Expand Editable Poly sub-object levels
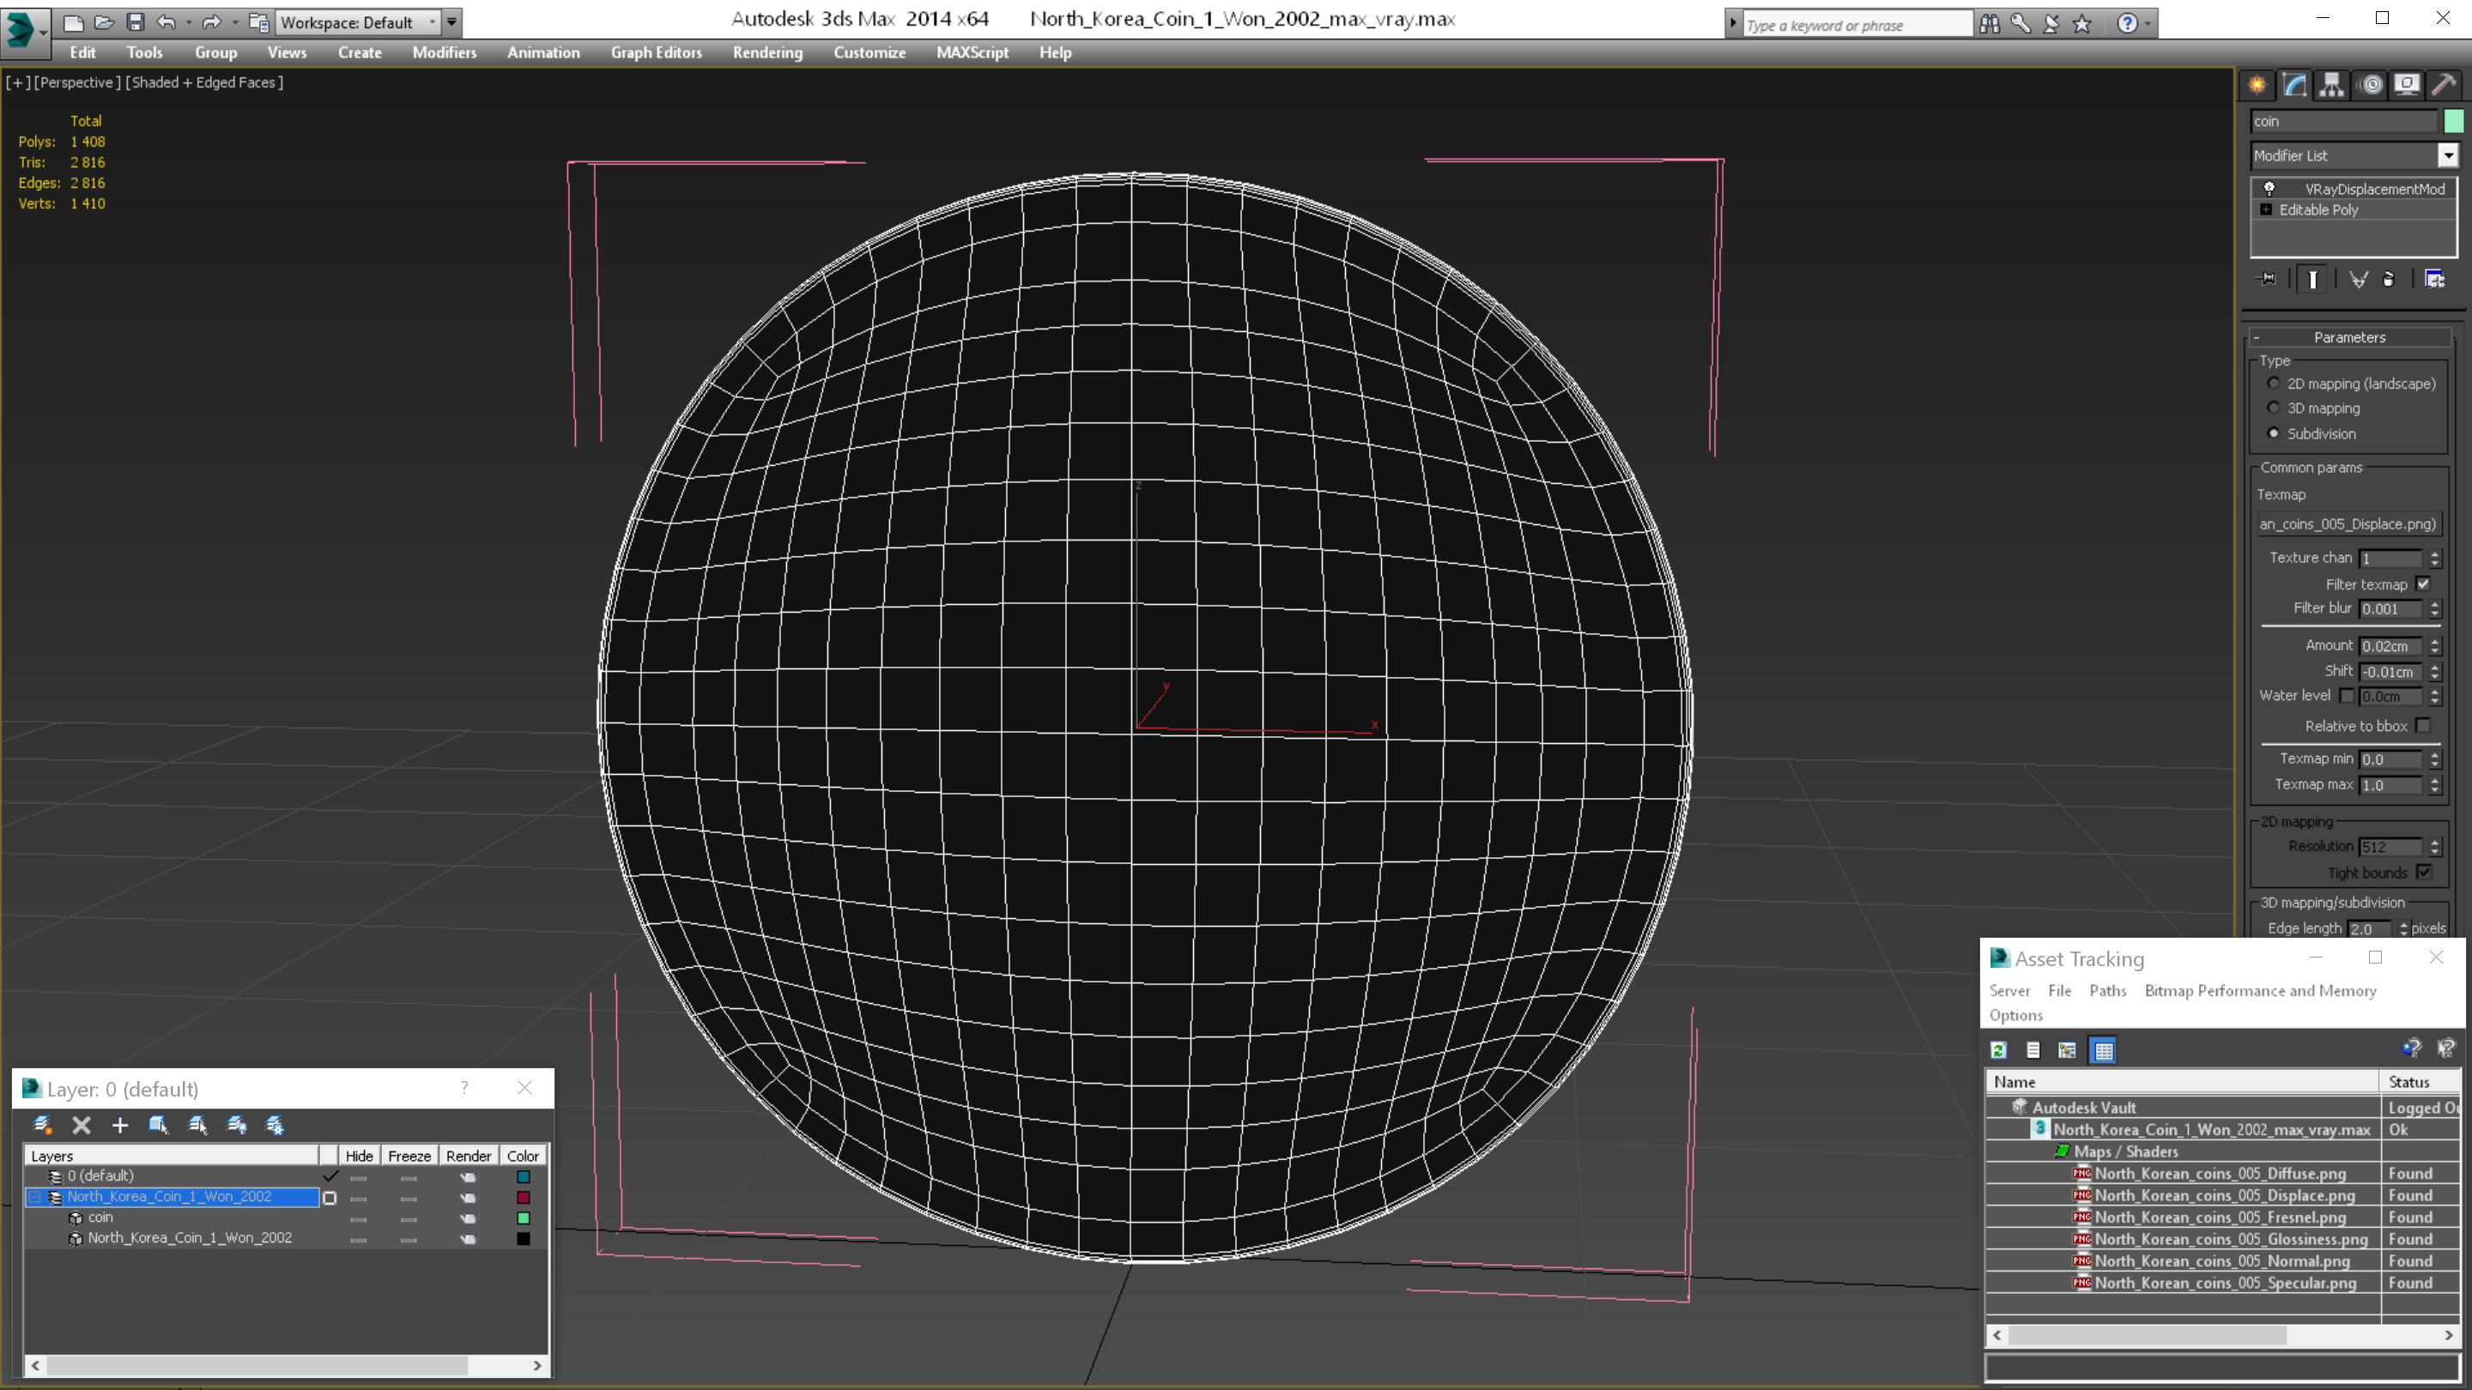The height and width of the screenshot is (1390, 2472). point(2266,210)
